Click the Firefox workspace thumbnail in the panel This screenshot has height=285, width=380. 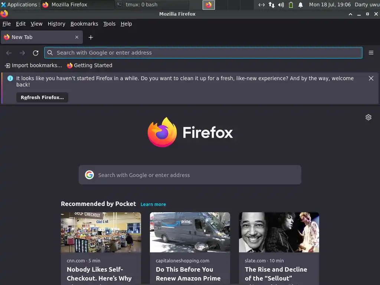coord(209,5)
